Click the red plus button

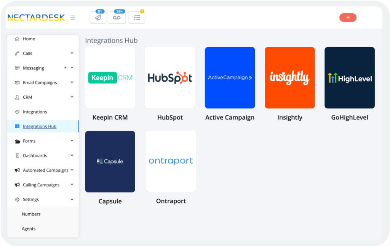coord(348,17)
